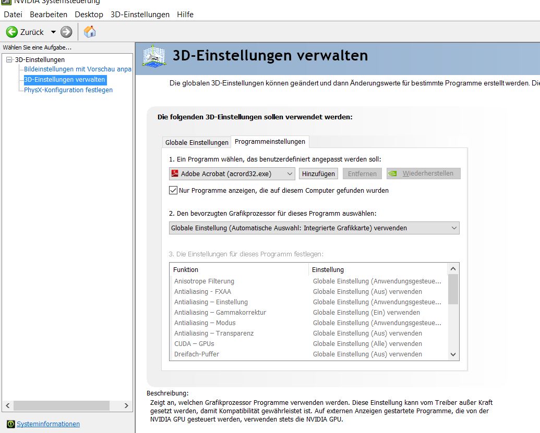
Task: Select PhysX-Konfiguration festlegen in the tree
Action: tap(68, 90)
